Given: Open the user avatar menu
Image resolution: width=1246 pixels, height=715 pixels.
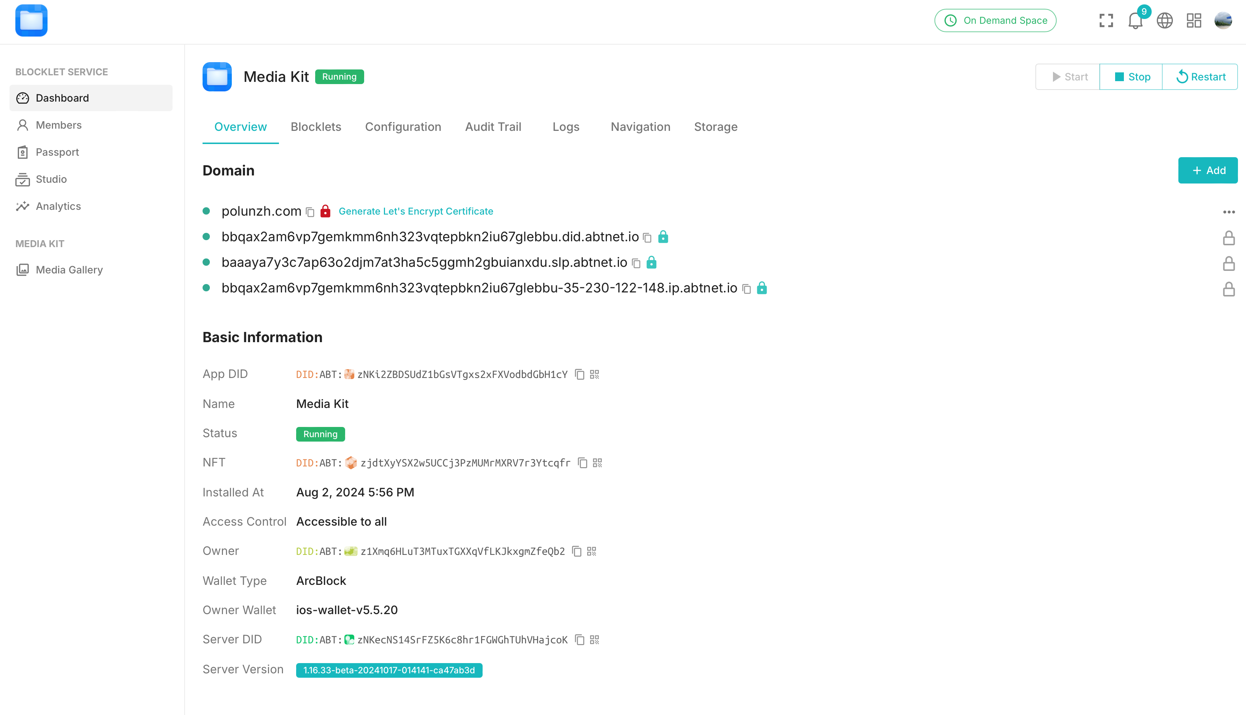Looking at the screenshot, I should [x=1223, y=20].
